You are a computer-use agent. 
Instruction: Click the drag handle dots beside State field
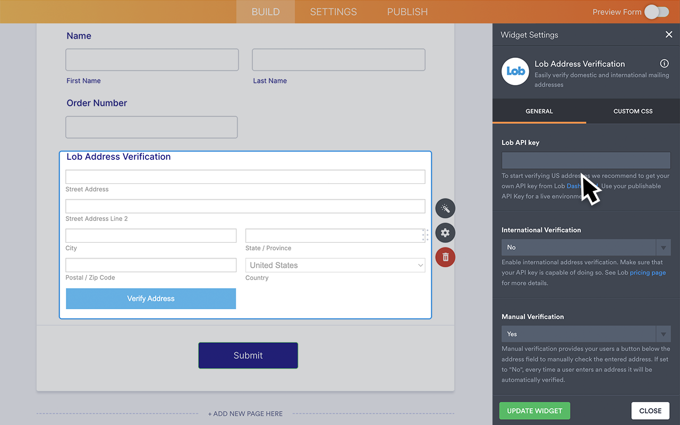(425, 235)
